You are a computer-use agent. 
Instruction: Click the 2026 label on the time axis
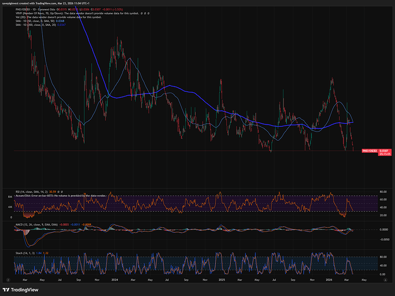pos(330,279)
